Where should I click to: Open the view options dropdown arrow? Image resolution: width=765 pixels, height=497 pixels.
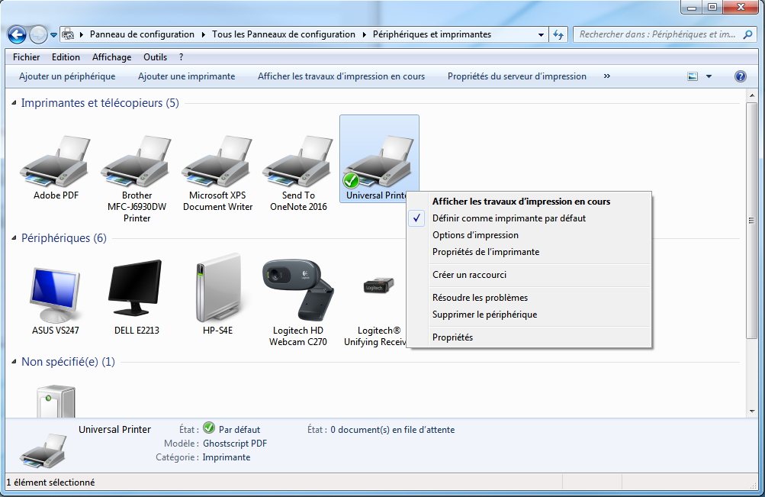click(709, 76)
